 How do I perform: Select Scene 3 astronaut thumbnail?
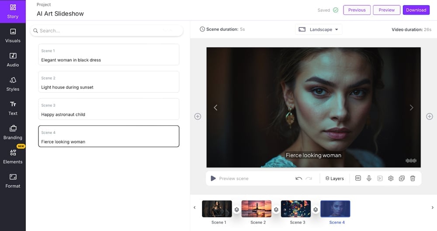[296, 209]
